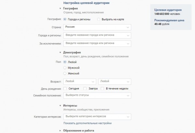This screenshot has width=195, height=133.
Task: Collapse the 'География' section
Action: (60, 8)
